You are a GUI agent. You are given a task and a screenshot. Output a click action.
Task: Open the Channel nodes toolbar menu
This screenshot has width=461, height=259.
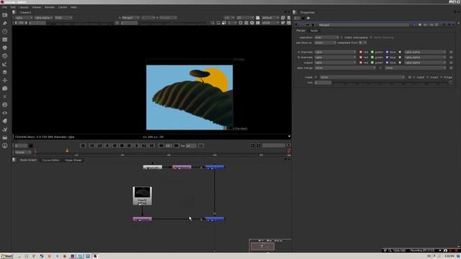[5, 40]
